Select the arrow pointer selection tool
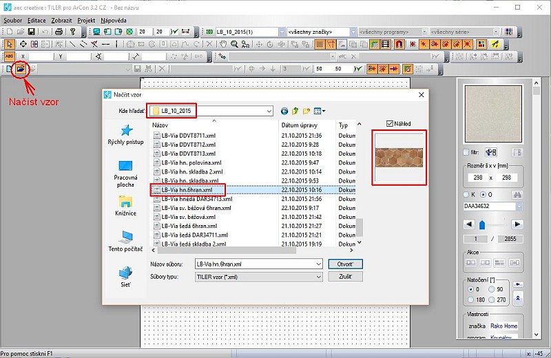 (x=10, y=44)
